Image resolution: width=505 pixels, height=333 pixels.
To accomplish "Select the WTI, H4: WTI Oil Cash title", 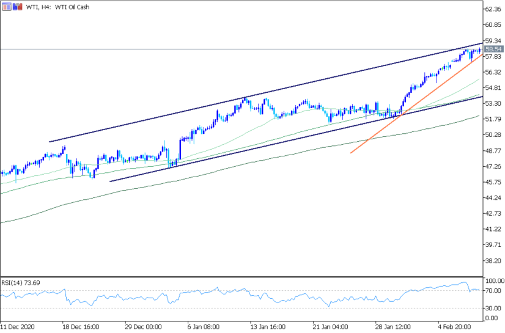I will [57, 7].
